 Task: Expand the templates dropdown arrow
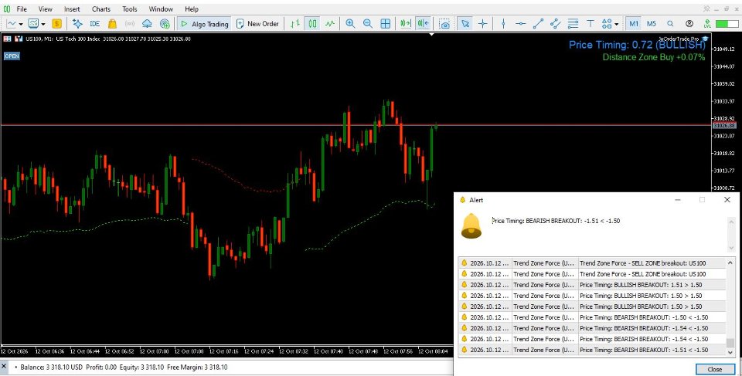(x=43, y=24)
